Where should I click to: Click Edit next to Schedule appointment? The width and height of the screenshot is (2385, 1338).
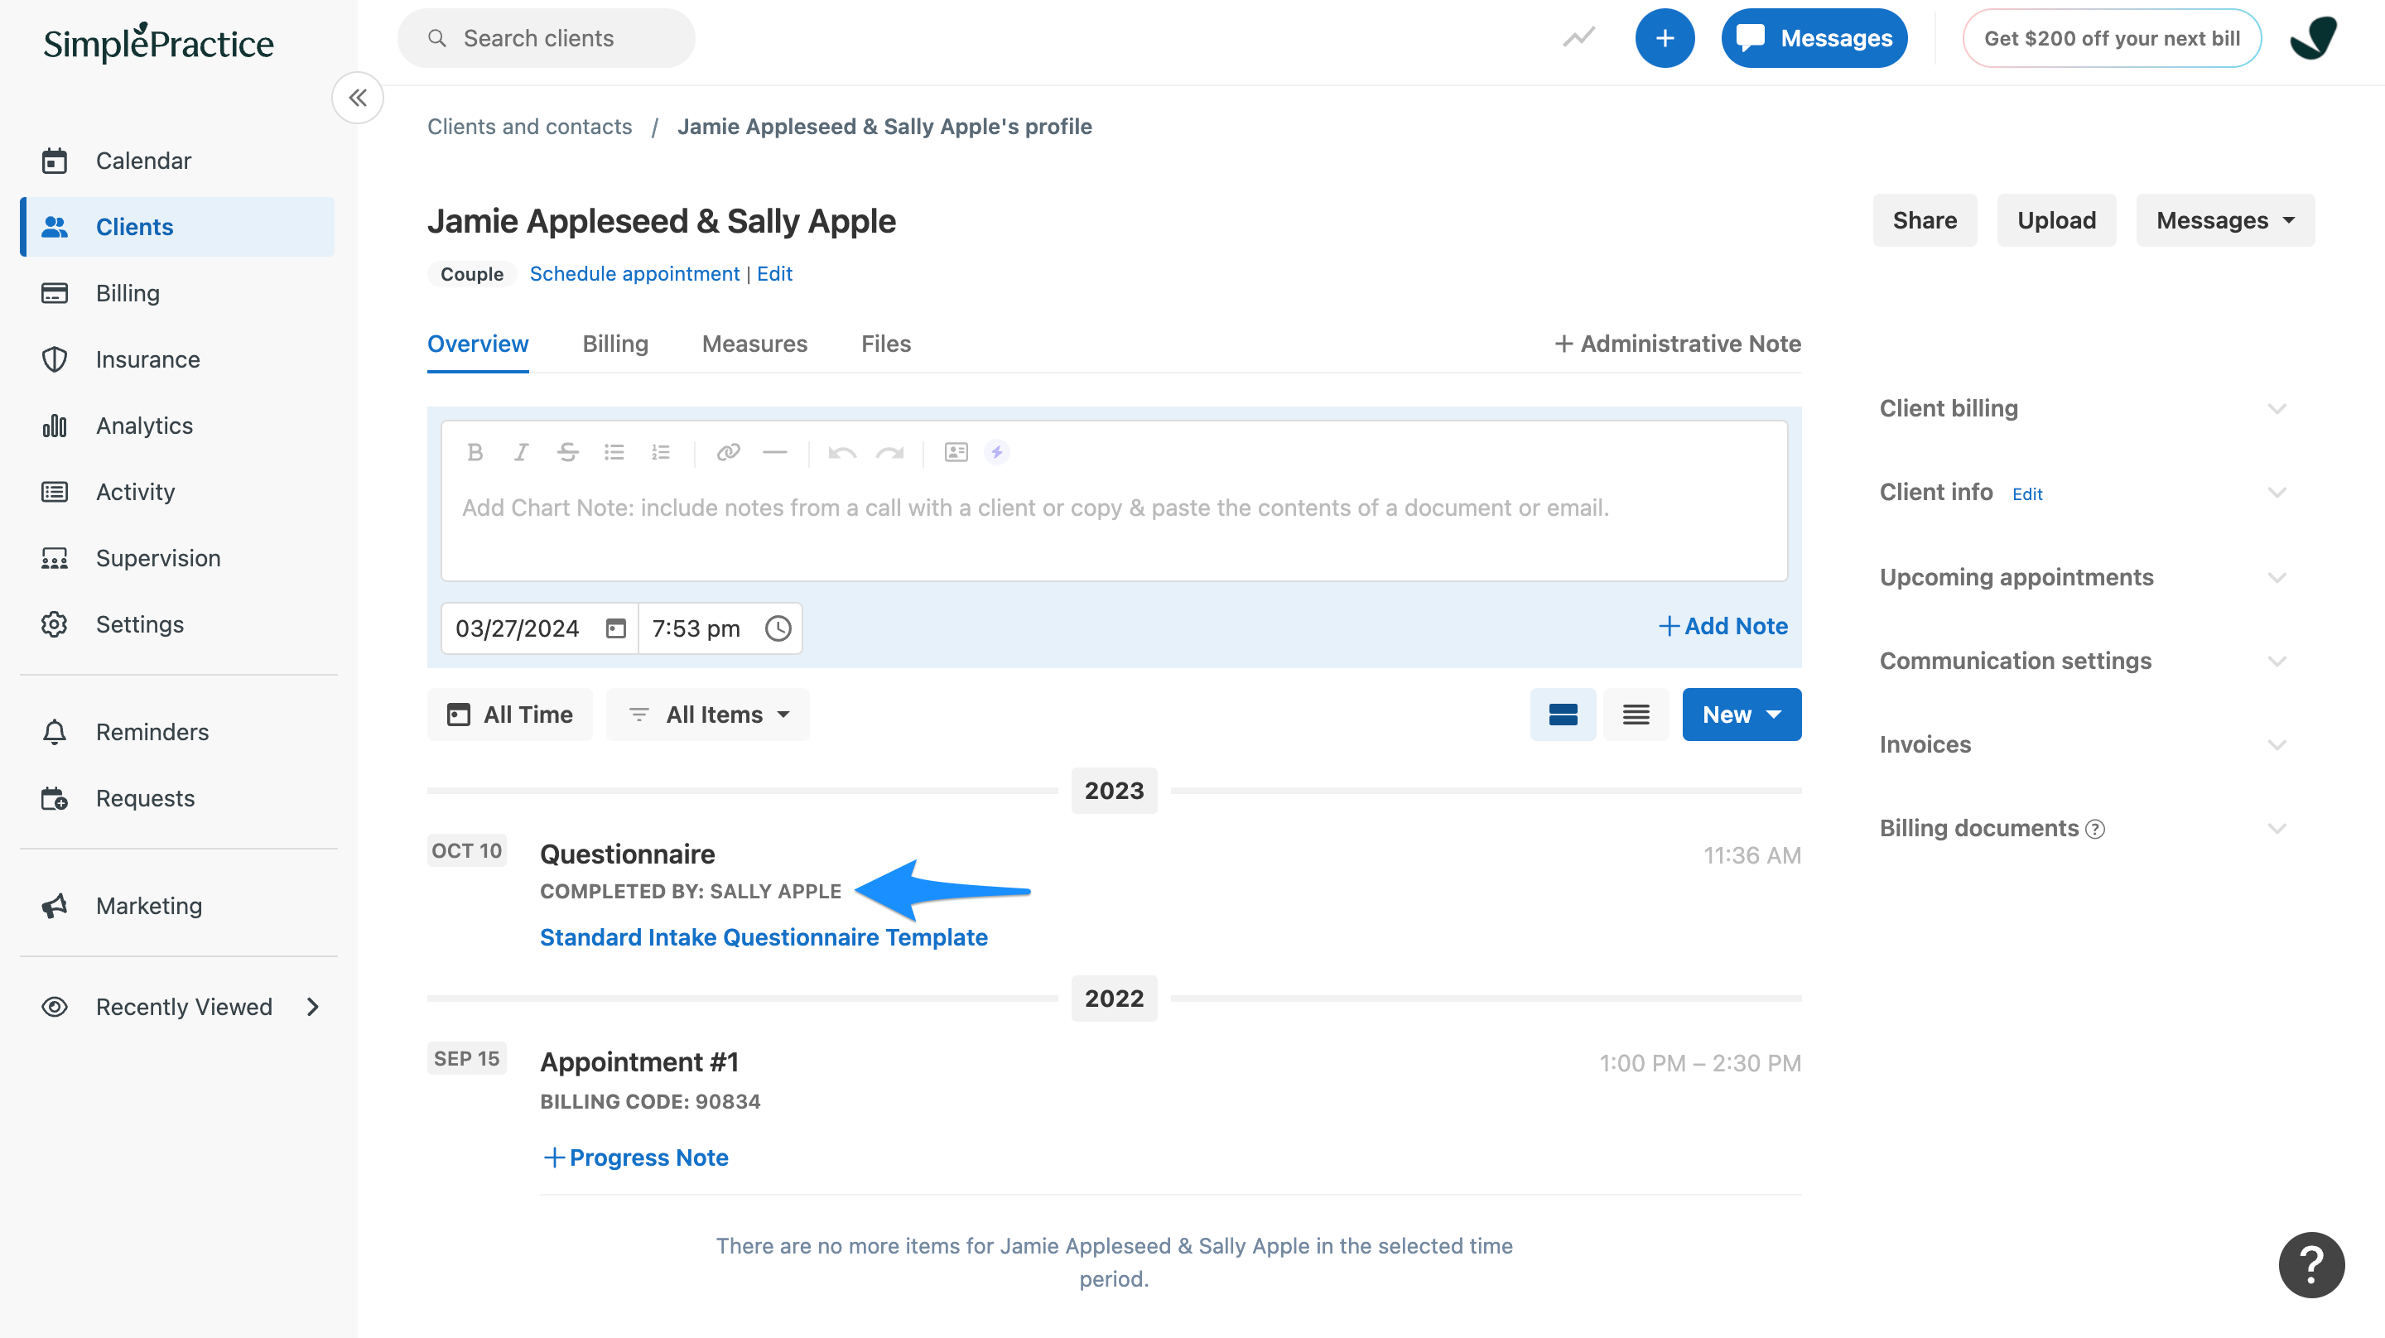pyautogui.click(x=774, y=273)
